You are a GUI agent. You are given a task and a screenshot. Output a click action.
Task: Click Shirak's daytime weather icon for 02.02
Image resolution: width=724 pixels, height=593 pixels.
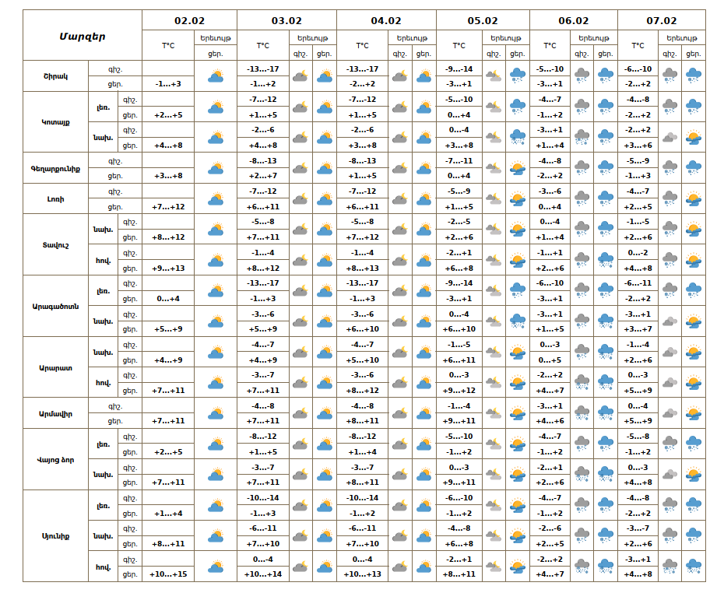pos(215,76)
